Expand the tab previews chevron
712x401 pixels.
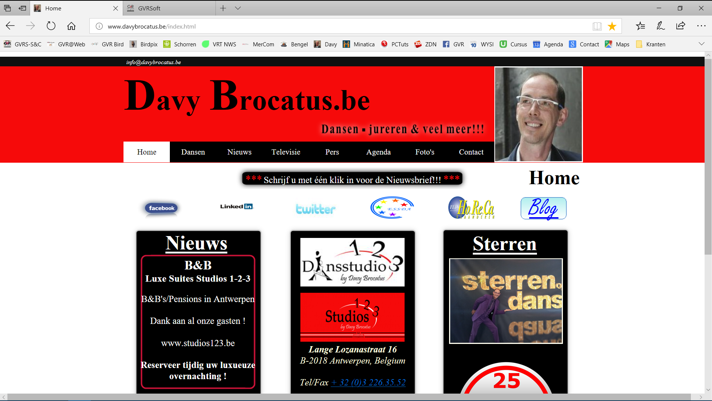pos(238,8)
